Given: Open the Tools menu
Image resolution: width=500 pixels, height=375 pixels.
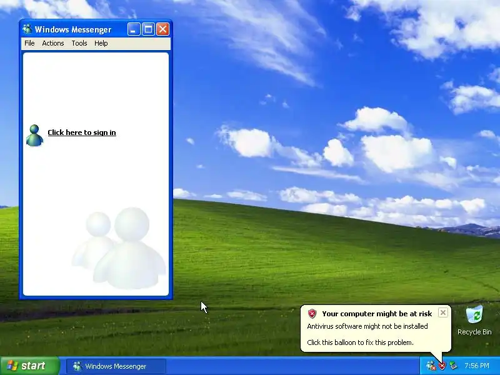Looking at the screenshot, I should [79, 43].
